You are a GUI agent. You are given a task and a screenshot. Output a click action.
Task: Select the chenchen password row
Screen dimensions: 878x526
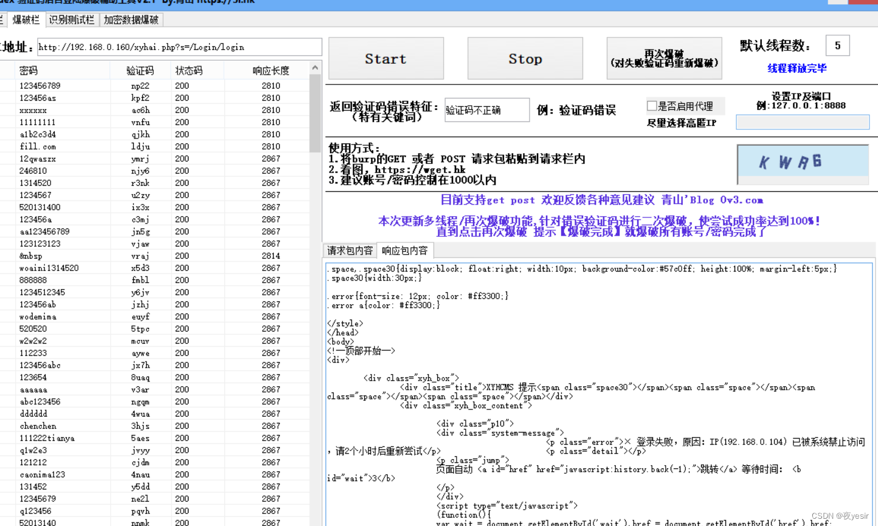point(154,426)
